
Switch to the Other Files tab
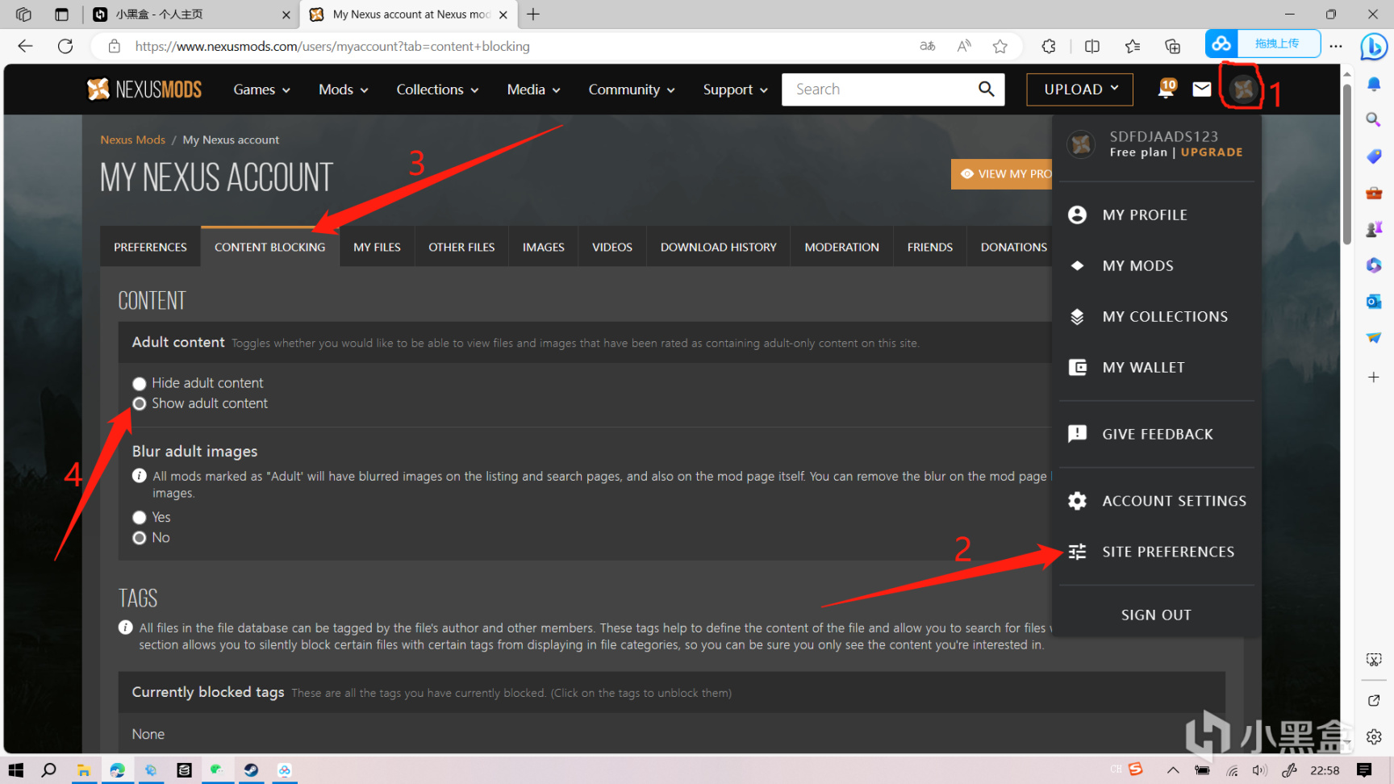[461, 247]
